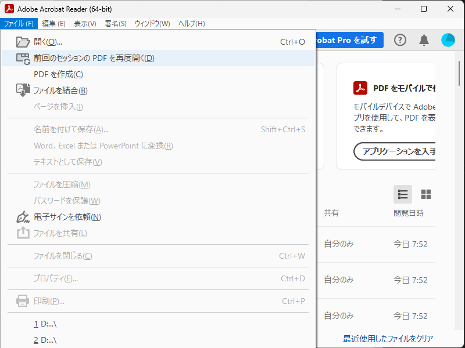The height and width of the screenshot is (348, 465).
Task: Select PDF を作成(C) menu entry
Action: (x=158, y=74)
